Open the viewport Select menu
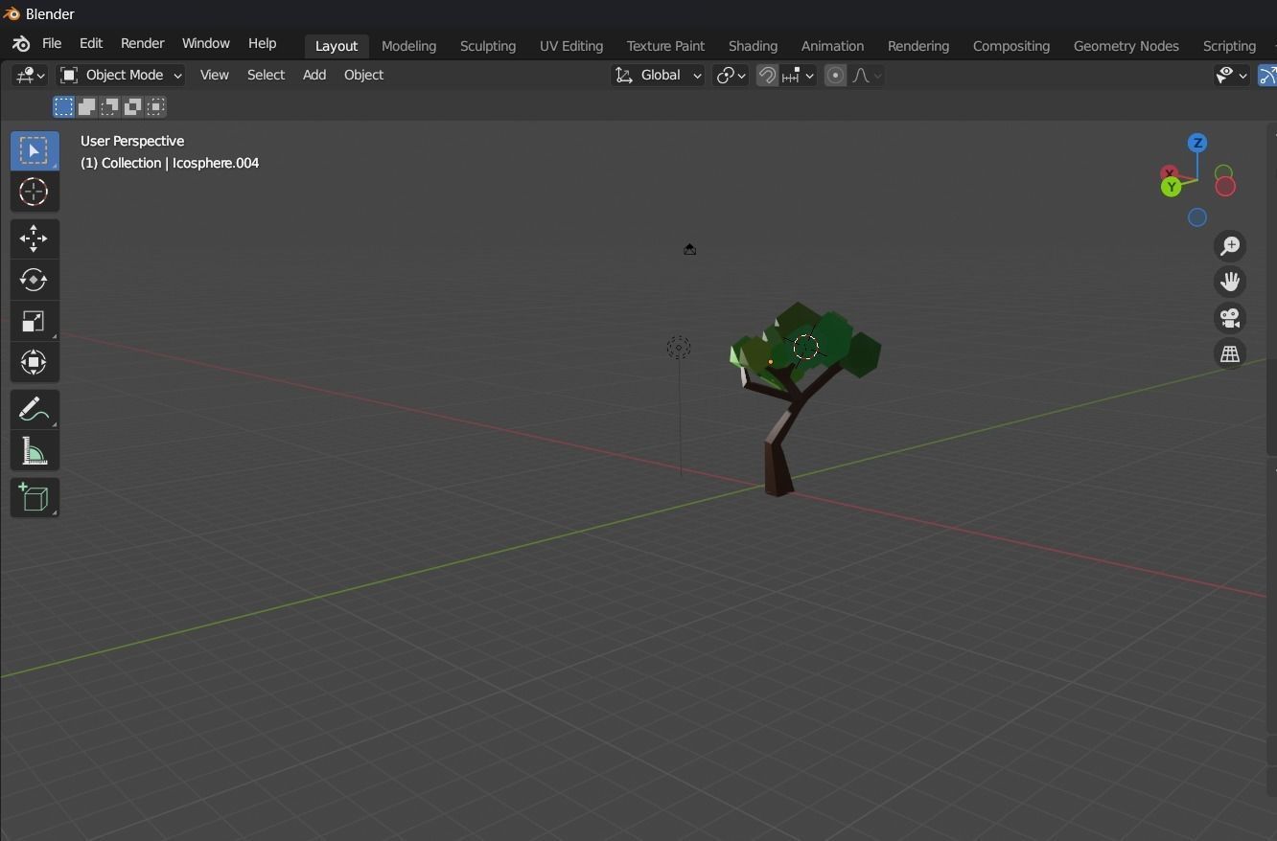 pos(267,75)
